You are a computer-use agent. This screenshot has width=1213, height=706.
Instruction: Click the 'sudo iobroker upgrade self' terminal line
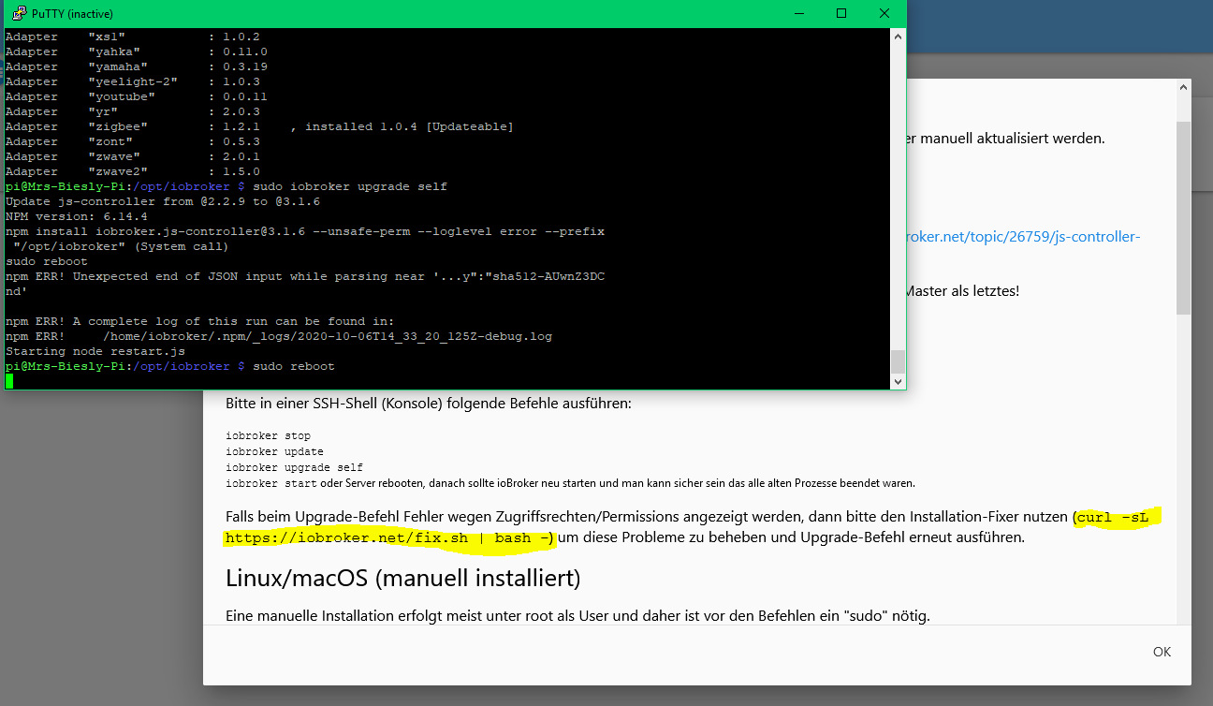pos(227,186)
